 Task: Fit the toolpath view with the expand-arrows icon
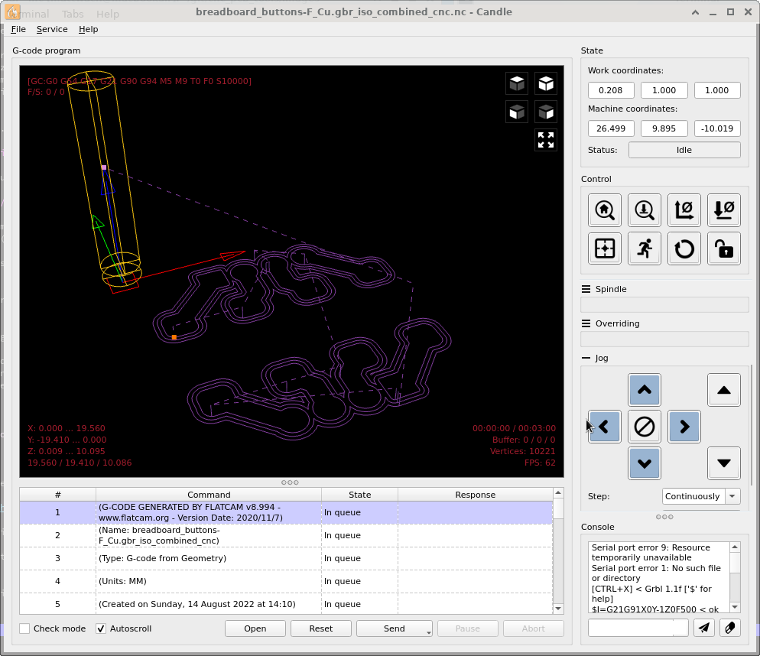tap(546, 139)
